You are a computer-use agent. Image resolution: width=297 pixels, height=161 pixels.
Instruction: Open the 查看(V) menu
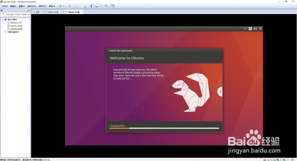(22, 6)
